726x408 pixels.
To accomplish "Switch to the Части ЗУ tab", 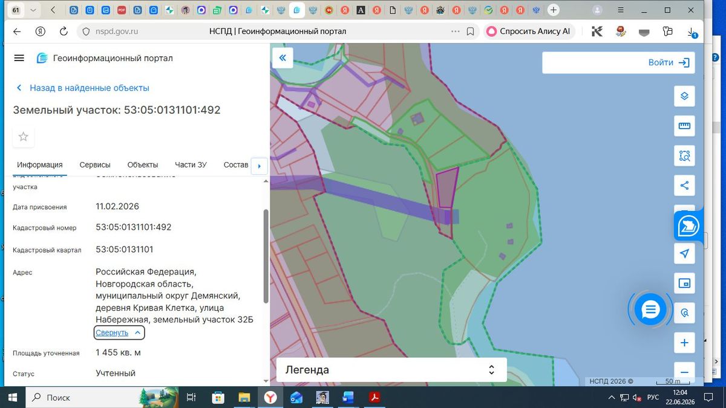I will tap(191, 165).
